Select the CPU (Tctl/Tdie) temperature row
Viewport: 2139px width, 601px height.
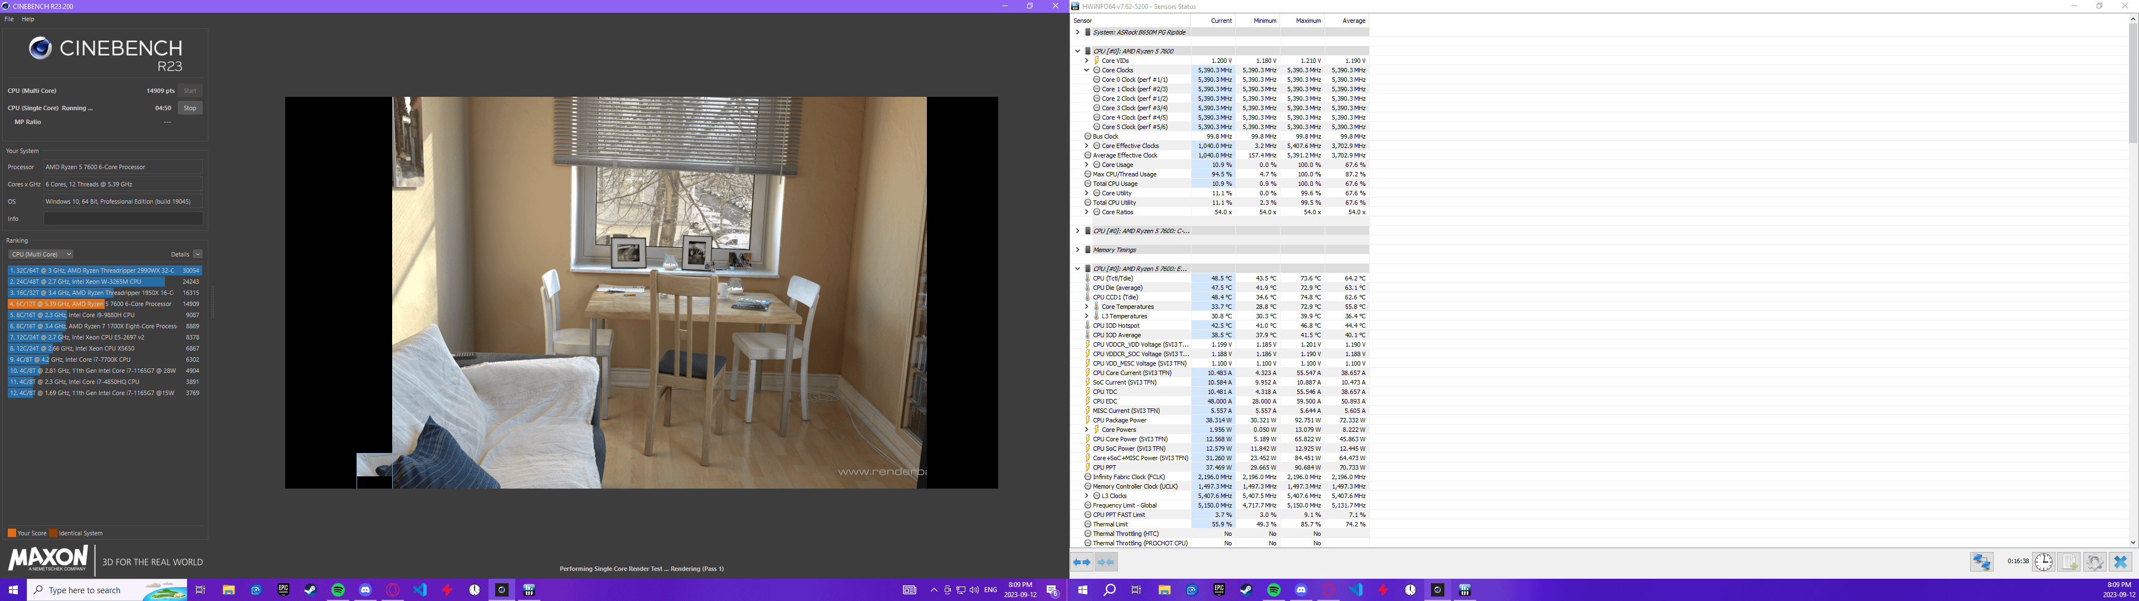pos(1220,279)
